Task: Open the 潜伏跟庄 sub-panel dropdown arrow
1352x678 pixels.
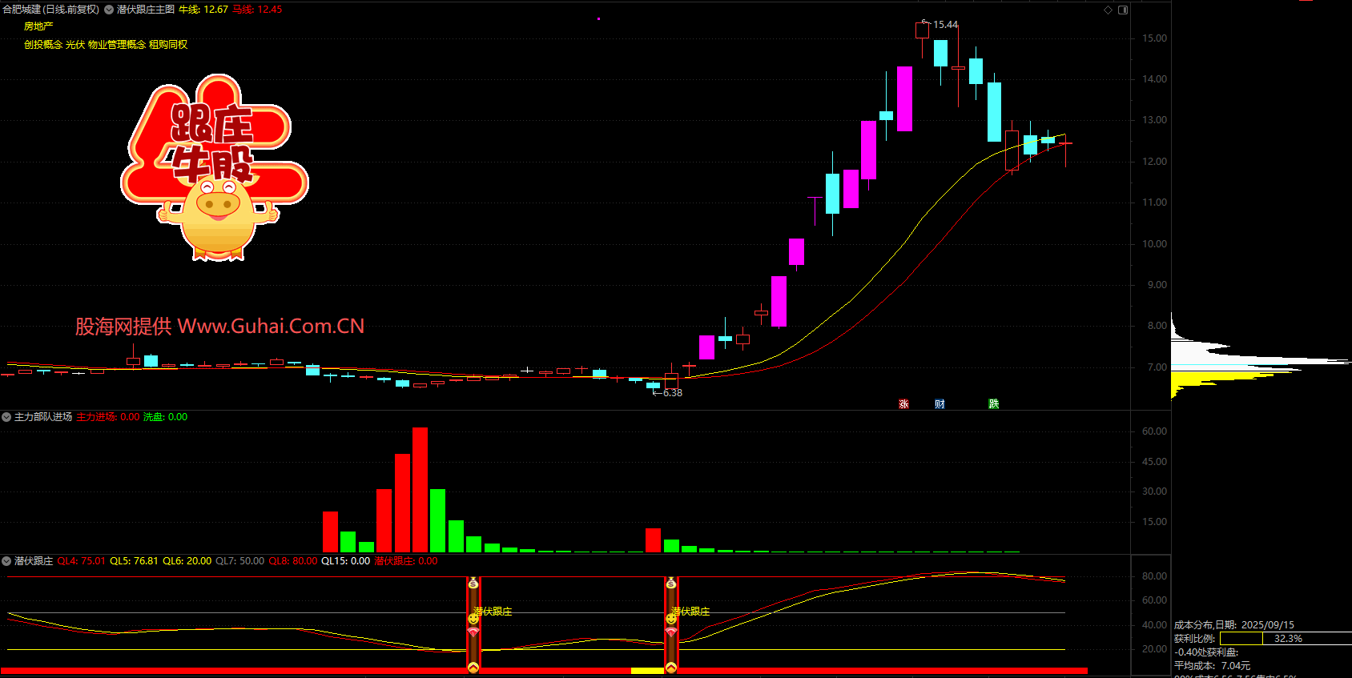Action: (6, 561)
